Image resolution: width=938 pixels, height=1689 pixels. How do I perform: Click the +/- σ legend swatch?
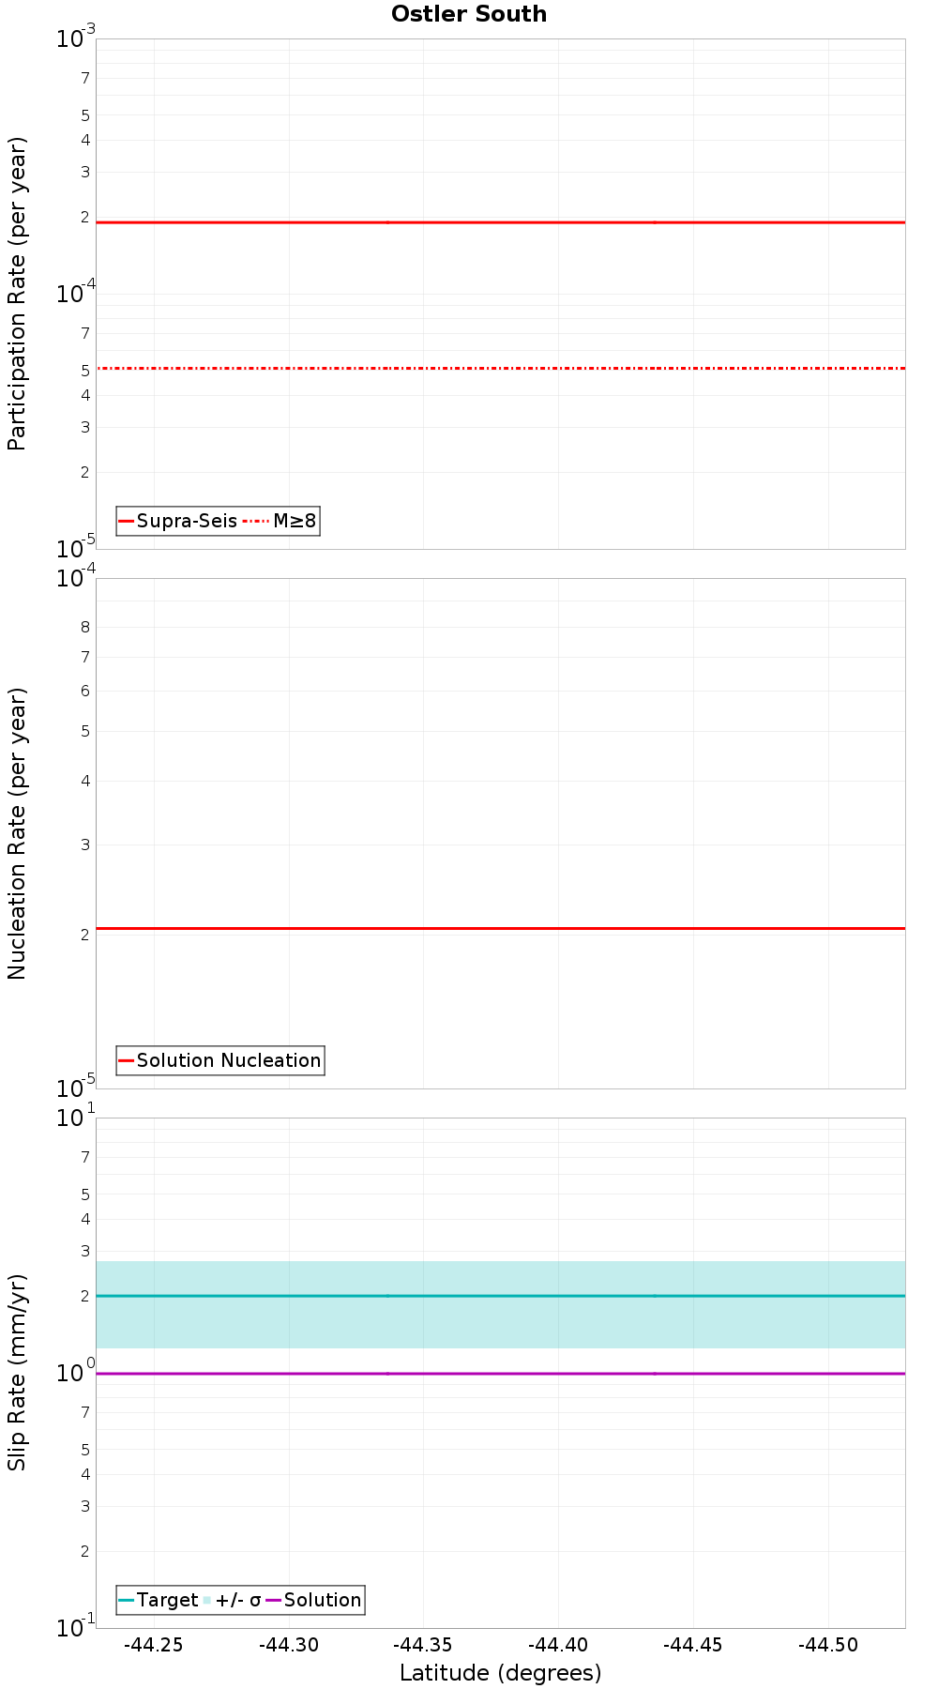(x=208, y=1600)
